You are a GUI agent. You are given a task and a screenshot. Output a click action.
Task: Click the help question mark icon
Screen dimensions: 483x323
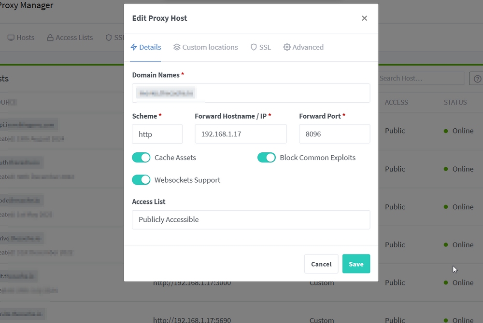(477, 79)
